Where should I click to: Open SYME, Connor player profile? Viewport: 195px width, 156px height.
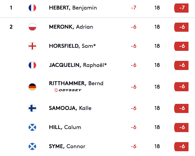click(x=67, y=146)
